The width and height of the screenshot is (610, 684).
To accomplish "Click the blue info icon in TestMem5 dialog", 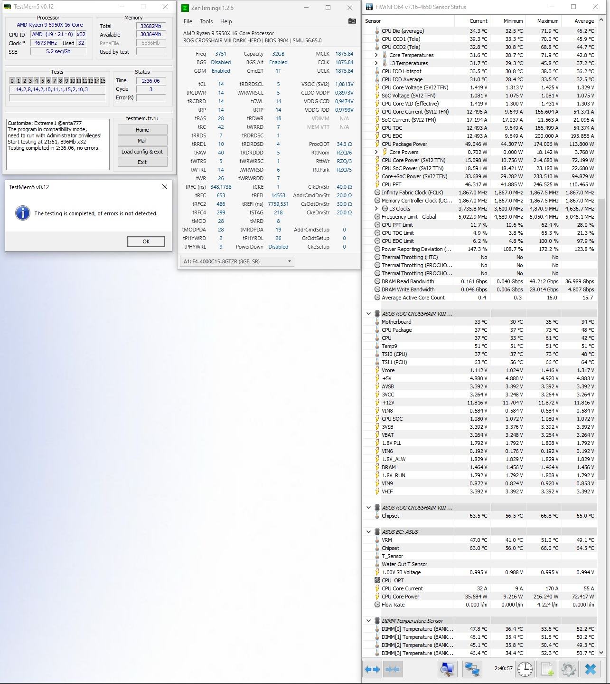I will coord(22,213).
